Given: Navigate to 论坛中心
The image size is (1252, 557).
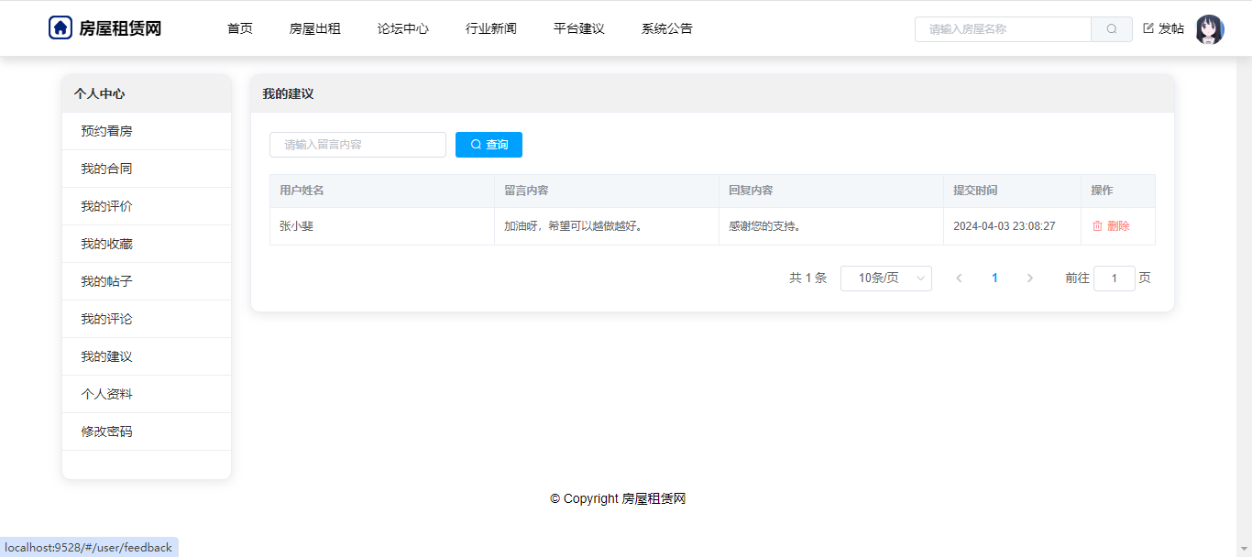Looking at the screenshot, I should click(x=403, y=29).
